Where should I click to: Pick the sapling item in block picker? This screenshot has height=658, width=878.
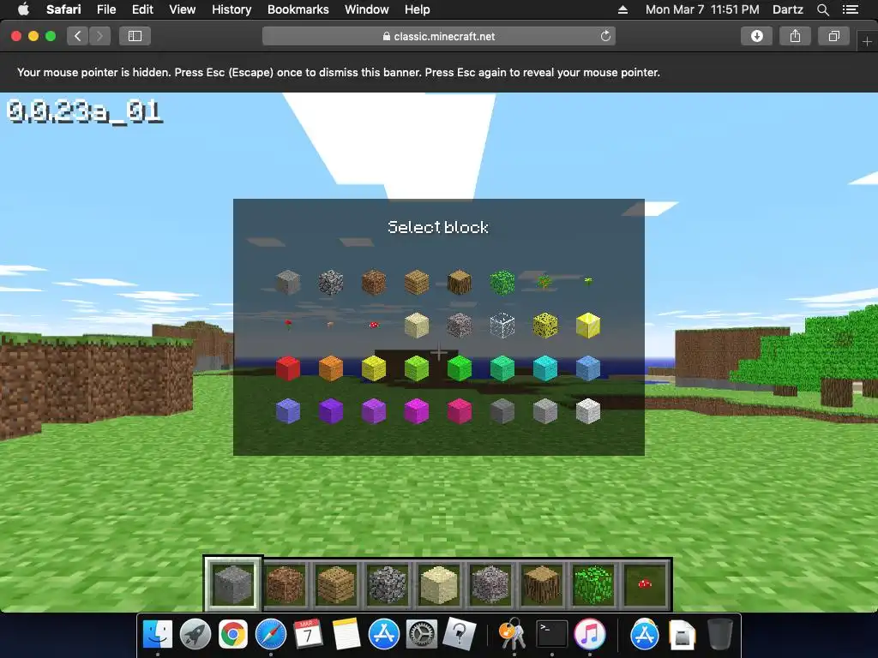[544, 281]
